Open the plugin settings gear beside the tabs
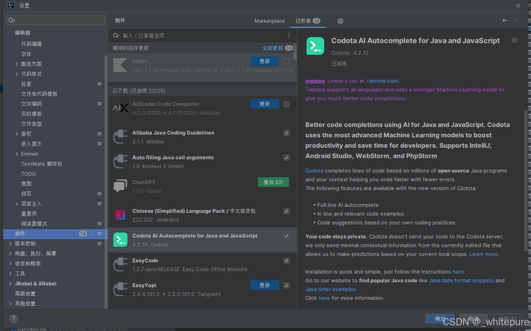531x331 pixels. pyautogui.click(x=340, y=21)
